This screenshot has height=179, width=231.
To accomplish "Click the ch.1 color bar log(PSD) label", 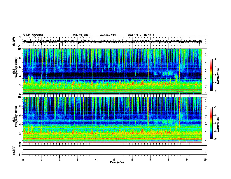I will pyautogui.click(x=219, y=76).
